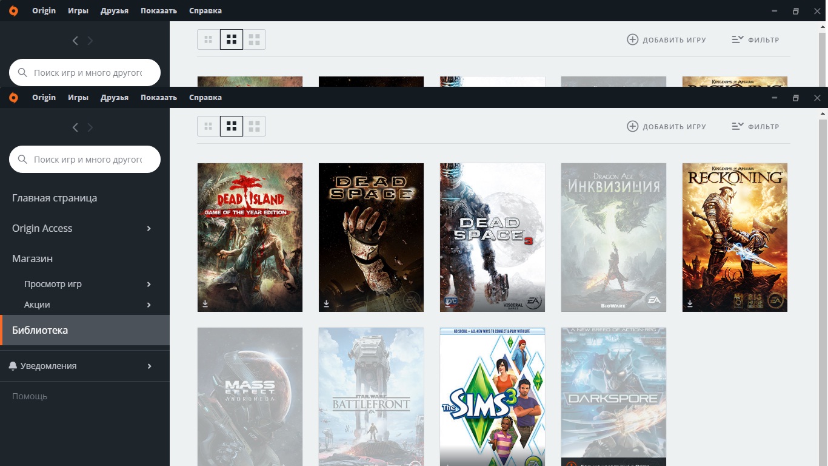Open the Origin menu in the front window
Viewport: 828px width, 466px height.
[x=44, y=98]
